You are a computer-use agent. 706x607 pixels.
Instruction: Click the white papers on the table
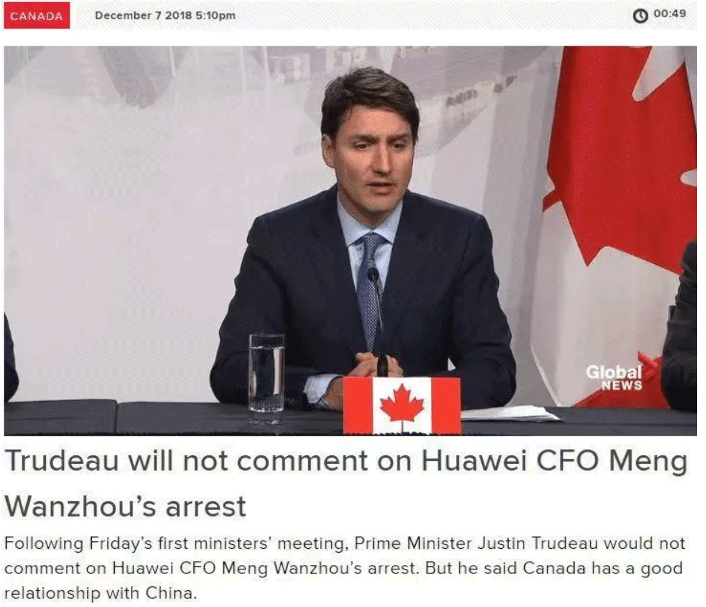[x=510, y=413]
